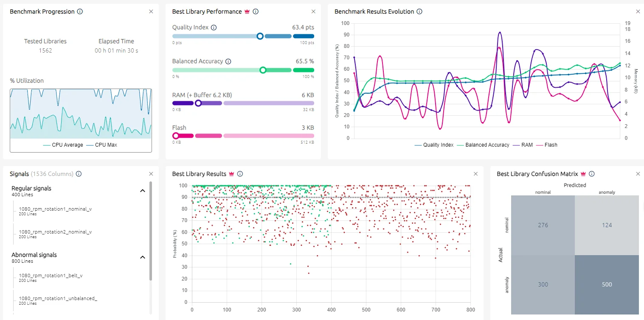Click the RAM slider handle
644x320 pixels.
198,103
